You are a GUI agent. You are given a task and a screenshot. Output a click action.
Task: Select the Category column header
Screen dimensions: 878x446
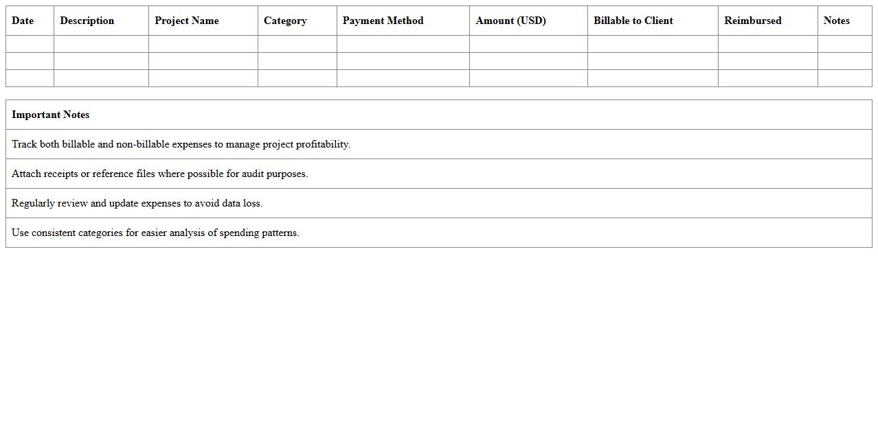click(285, 21)
